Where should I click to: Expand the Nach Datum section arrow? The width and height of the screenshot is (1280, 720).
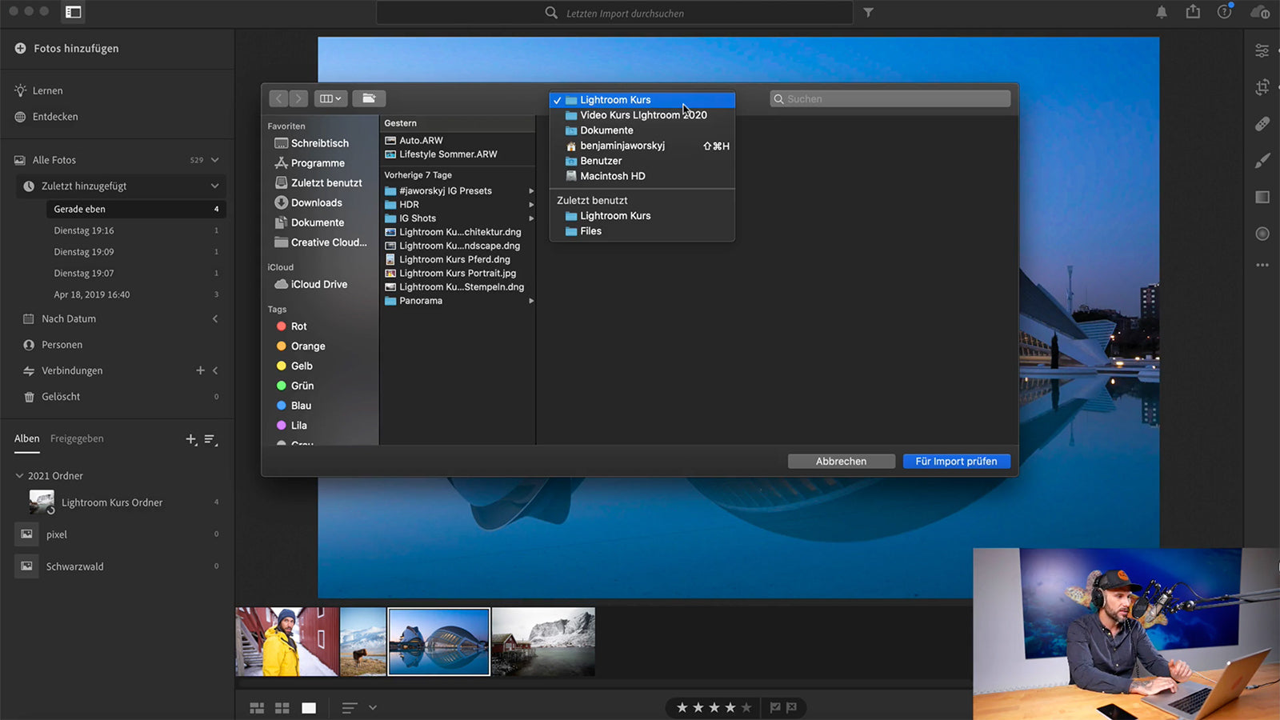(215, 318)
